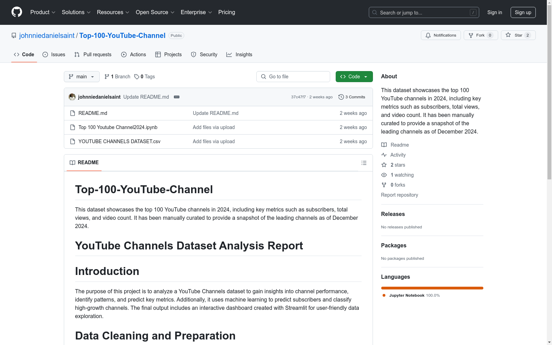Click the vertical page scrollbar
The width and height of the screenshot is (552, 345).
tap(549, 92)
